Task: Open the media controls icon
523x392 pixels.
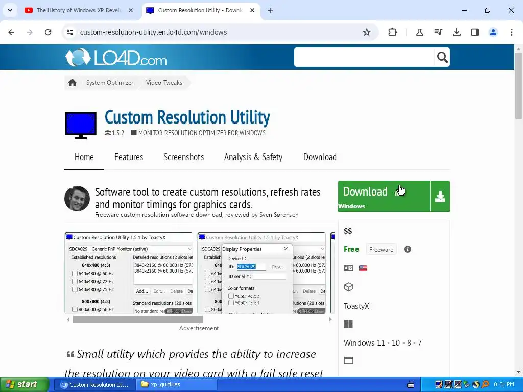Action: click(438, 32)
